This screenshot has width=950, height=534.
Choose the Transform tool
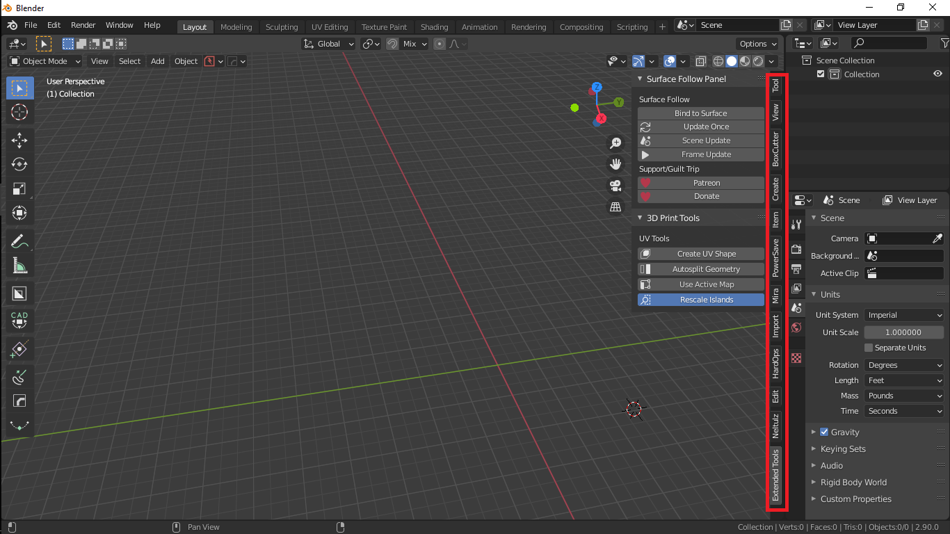[19, 213]
